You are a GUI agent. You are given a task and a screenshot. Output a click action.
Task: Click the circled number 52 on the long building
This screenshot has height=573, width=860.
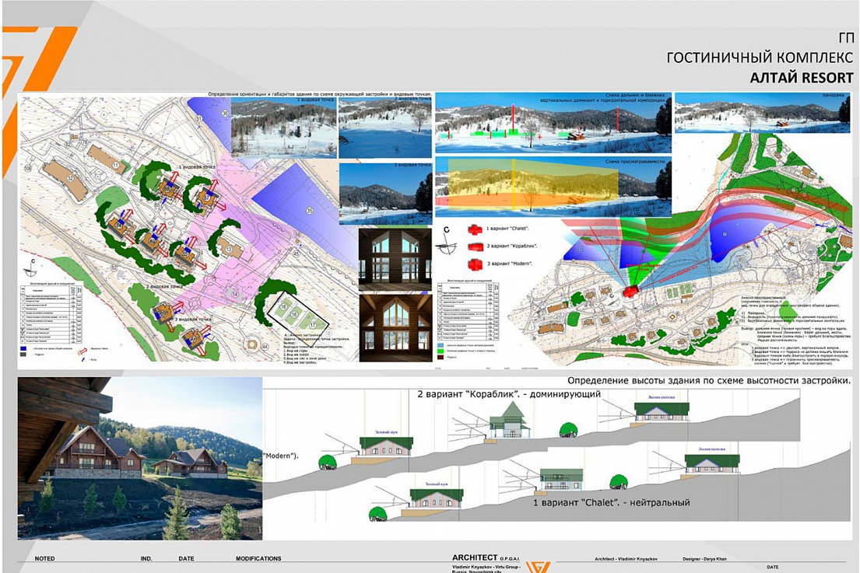(x=70, y=179)
